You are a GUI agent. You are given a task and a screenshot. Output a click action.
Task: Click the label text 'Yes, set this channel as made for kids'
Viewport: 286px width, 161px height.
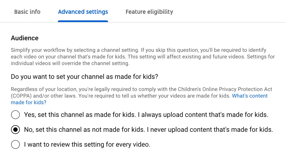[79, 115]
